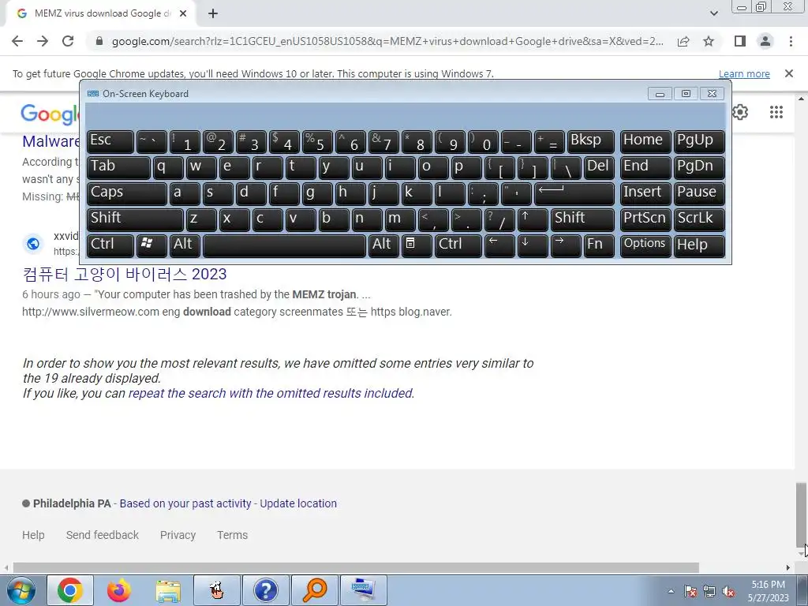Open the Chrome side panel
The height and width of the screenshot is (606, 808).
tap(740, 41)
